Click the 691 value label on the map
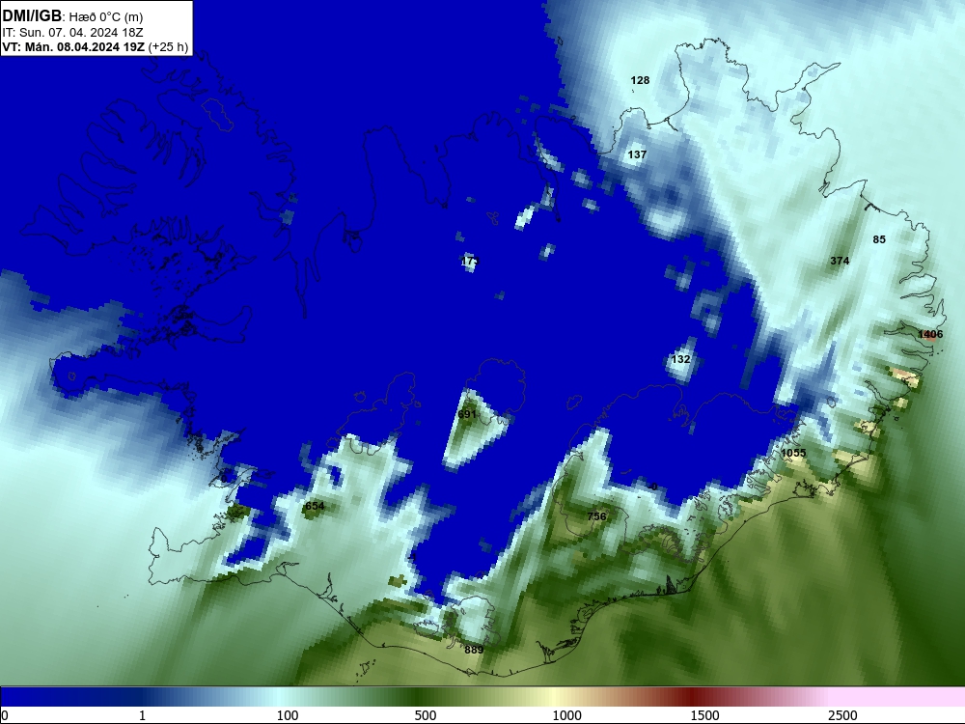 click(x=467, y=414)
